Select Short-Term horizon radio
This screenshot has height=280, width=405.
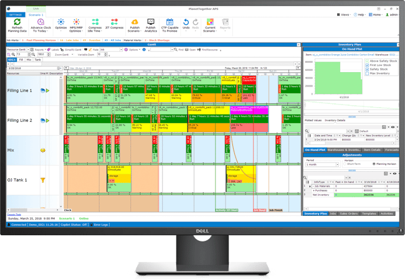tap(345, 164)
